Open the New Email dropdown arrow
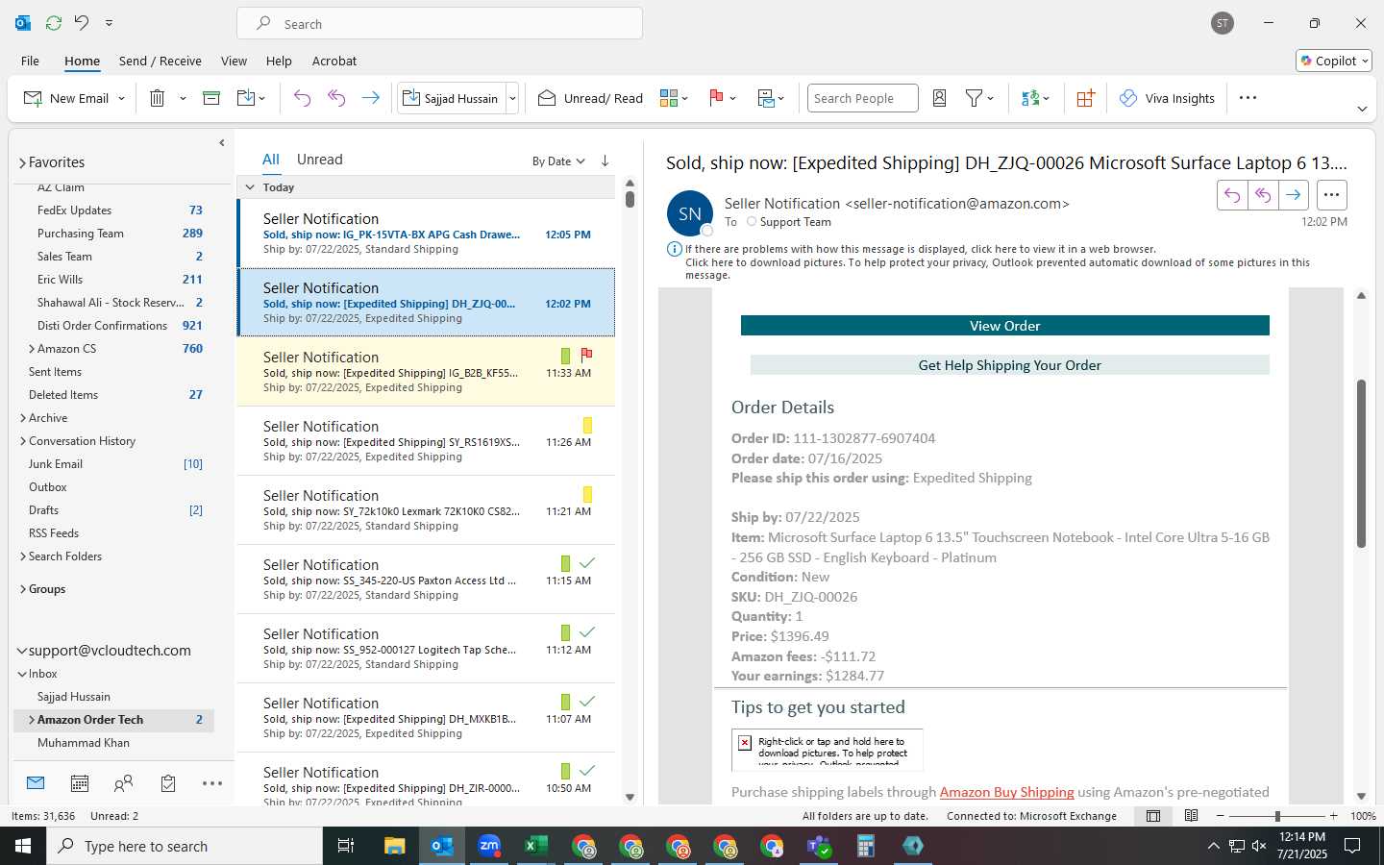This screenshot has width=1384, height=865. pos(121,98)
